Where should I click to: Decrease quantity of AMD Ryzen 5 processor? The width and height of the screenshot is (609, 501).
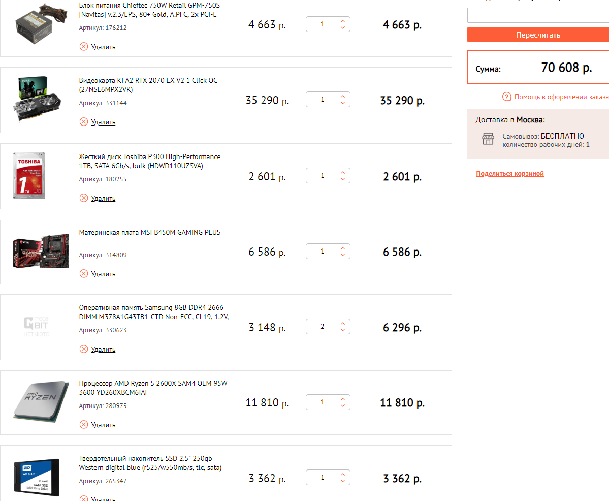pyautogui.click(x=343, y=406)
